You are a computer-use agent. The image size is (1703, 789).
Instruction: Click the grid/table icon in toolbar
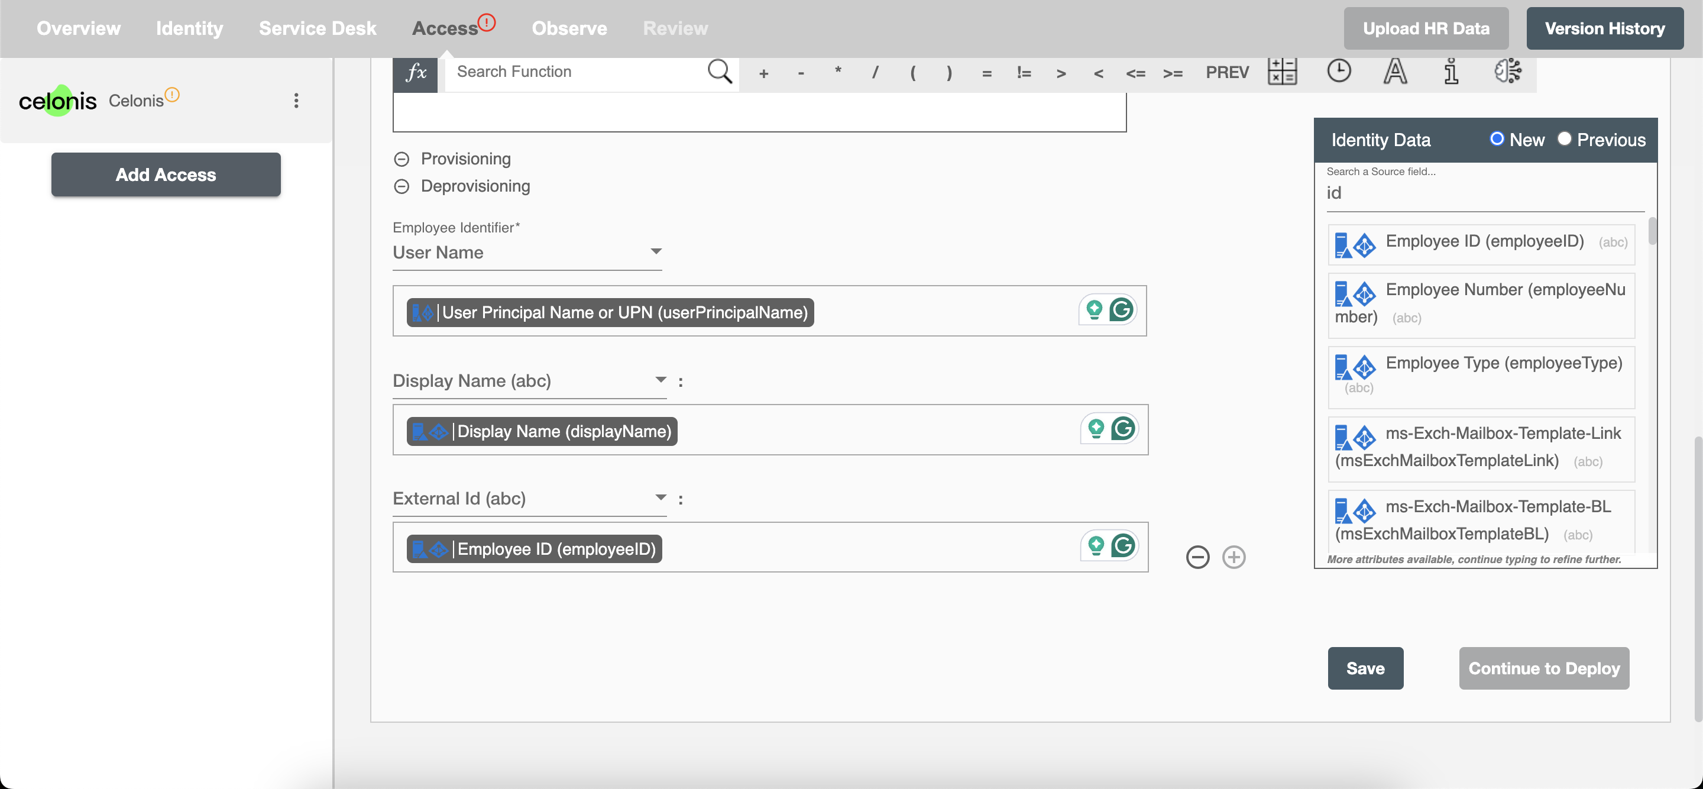coord(1283,70)
